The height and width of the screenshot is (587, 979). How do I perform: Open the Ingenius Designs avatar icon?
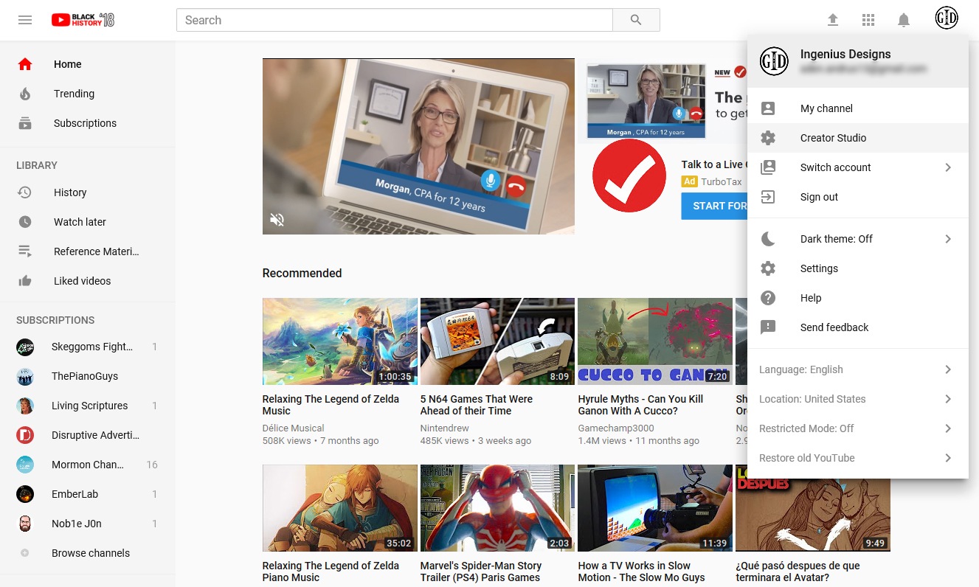point(947,18)
